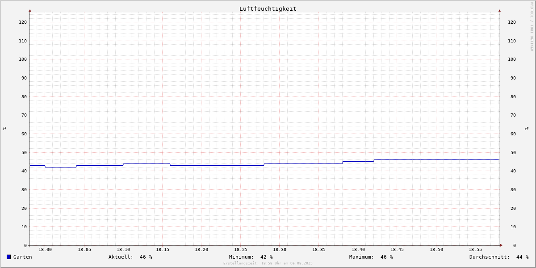Screen dimensions: 536x268
Task: Select the Luftfeuchtigkeit chart title
Action: click(x=268, y=9)
